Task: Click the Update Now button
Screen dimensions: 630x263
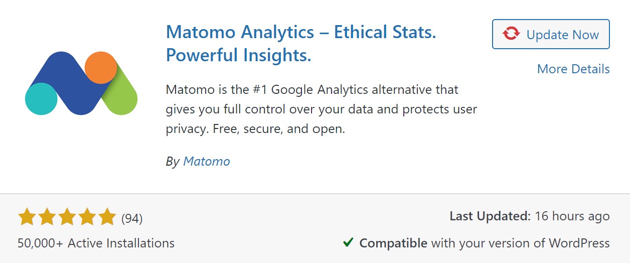Action: click(x=551, y=34)
